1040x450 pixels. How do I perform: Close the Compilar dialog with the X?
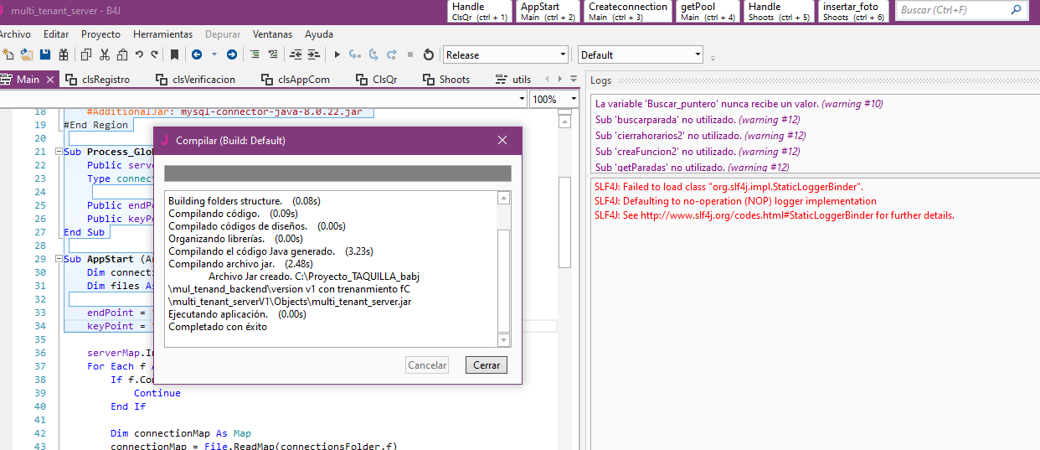pos(502,140)
